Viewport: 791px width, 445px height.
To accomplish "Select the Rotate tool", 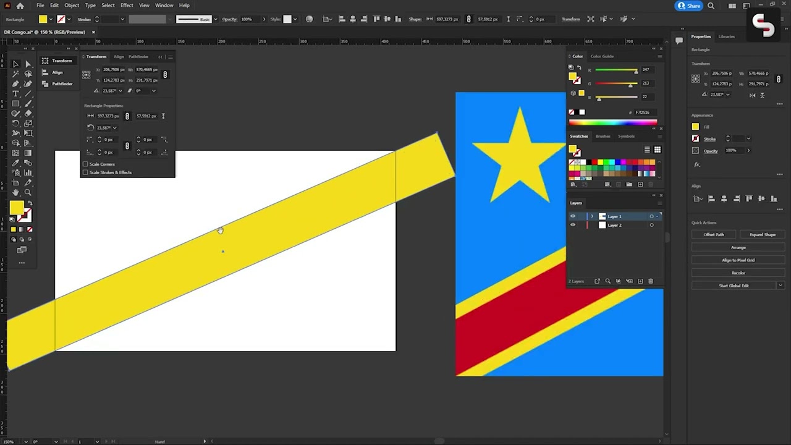I will (x=15, y=123).
